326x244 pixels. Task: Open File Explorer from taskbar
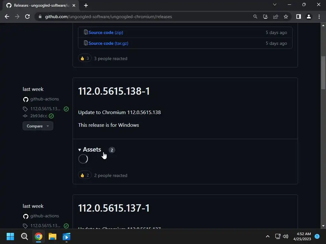point(53,236)
